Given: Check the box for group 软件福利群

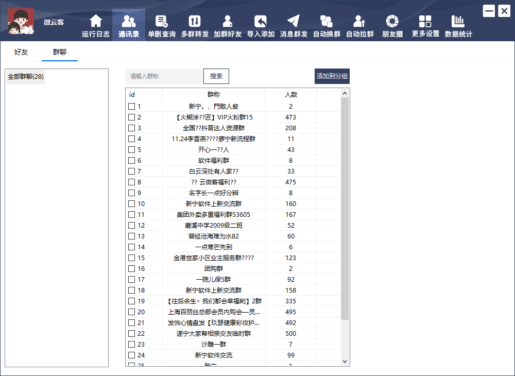Looking at the screenshot, I should coord(132,160).
